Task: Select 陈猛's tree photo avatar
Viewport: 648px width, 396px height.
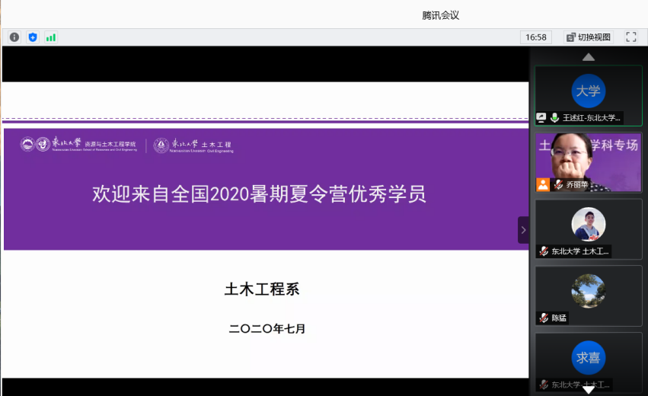Action: (x=588, y=290)
